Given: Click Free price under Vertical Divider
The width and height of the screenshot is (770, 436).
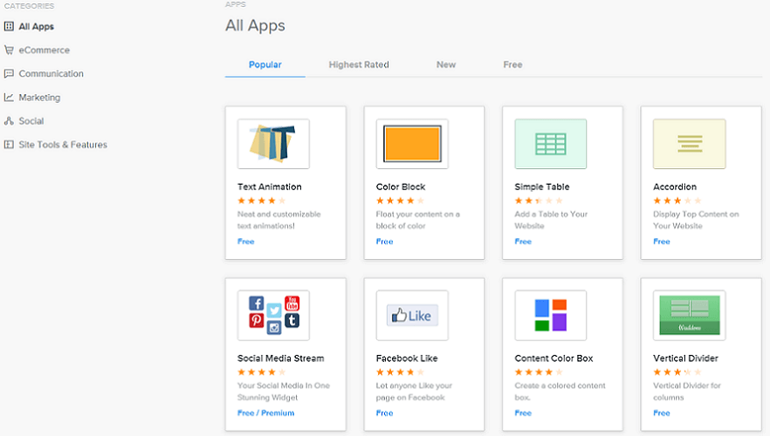Looking at the screenshot, I should coord(662,413).
